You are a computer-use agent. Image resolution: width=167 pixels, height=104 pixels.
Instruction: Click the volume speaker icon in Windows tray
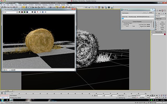tap(158, 100)
